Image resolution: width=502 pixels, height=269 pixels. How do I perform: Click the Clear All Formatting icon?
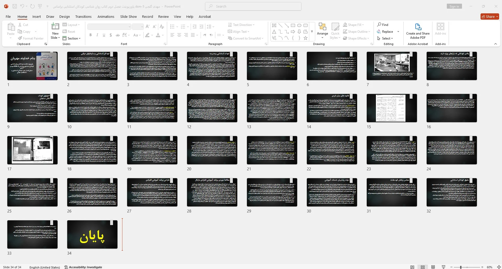pyautogui.click(x=162, y=26)
